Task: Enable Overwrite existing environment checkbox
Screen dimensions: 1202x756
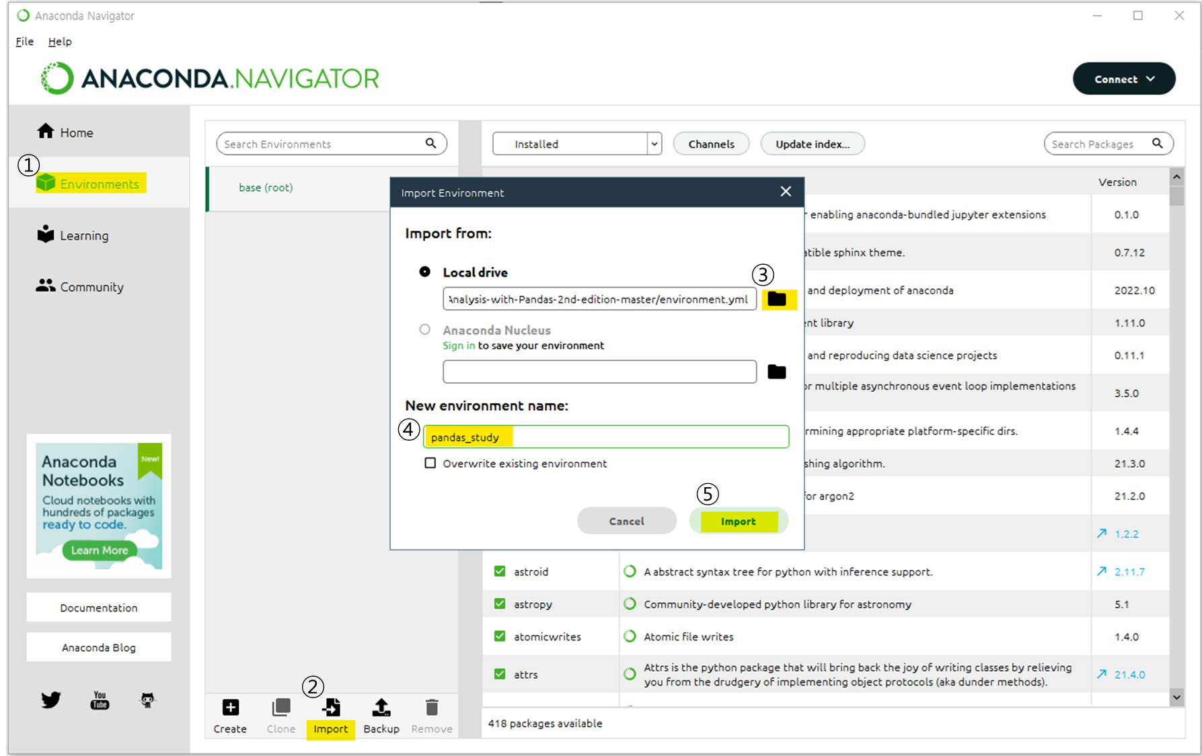Action: pyautogui.click(x=430, y=463)
